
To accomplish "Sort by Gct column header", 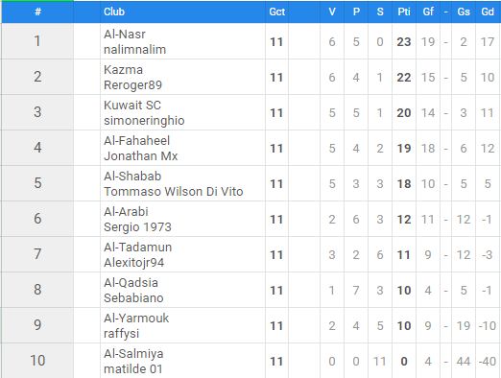I will coord(276,12).
